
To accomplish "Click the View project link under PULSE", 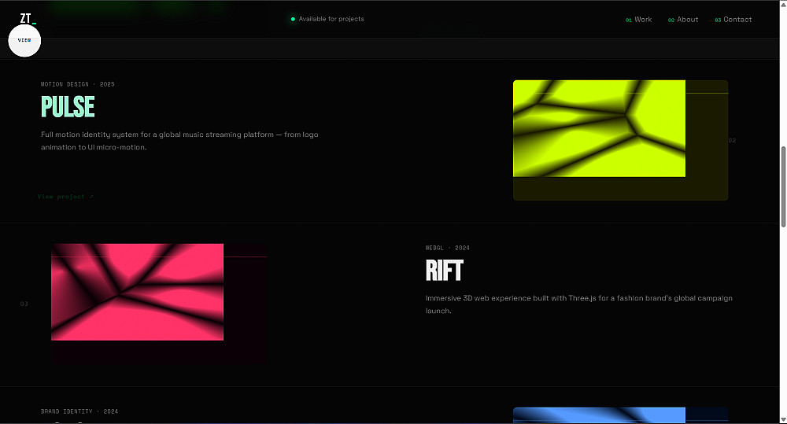I will point(65,197).
